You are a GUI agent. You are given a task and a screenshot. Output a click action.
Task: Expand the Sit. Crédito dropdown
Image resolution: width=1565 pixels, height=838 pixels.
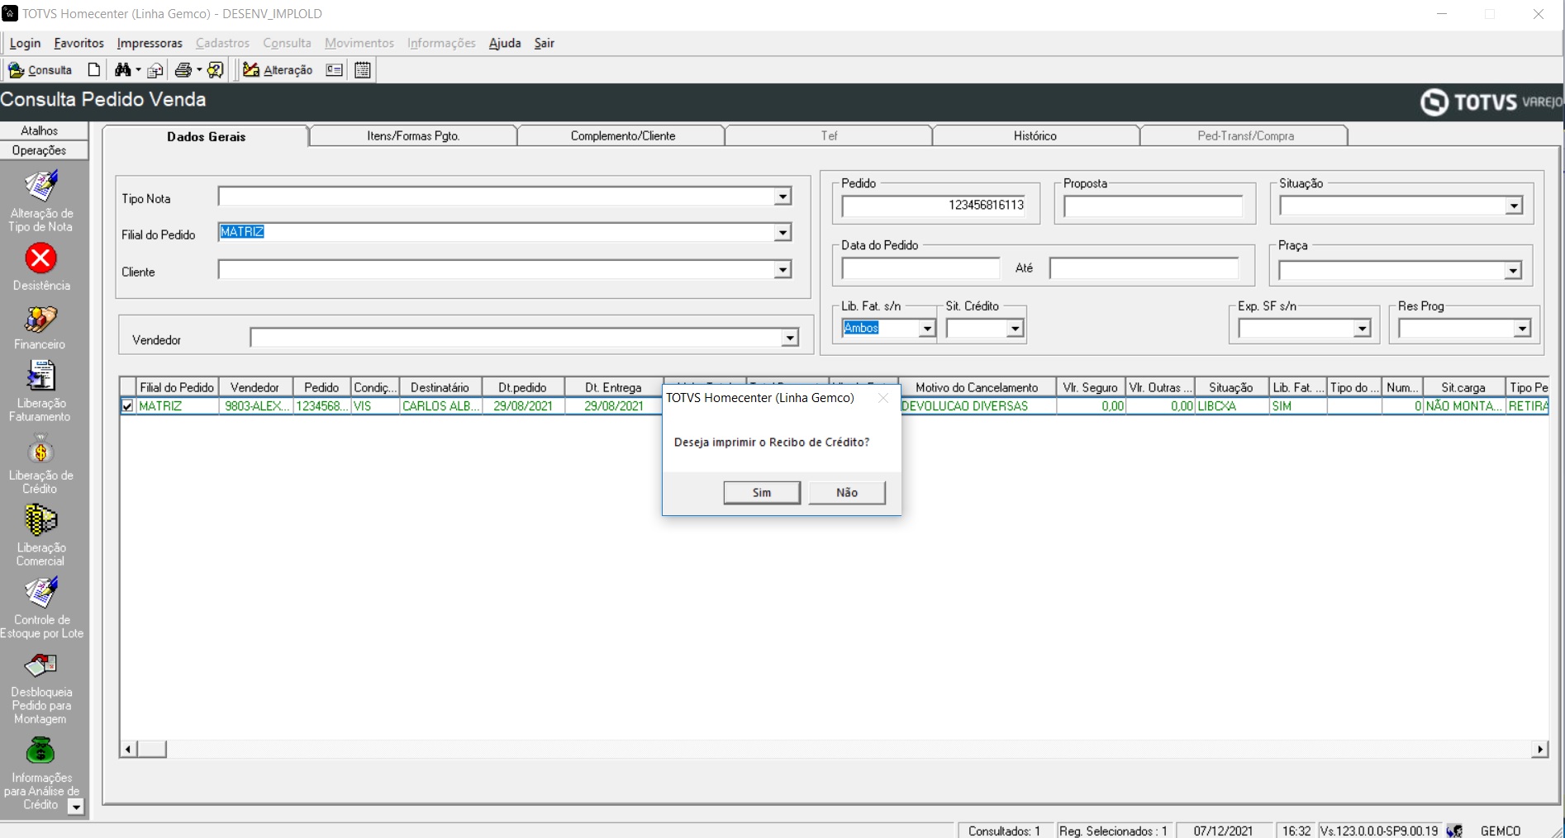(x=1016, y=329)
